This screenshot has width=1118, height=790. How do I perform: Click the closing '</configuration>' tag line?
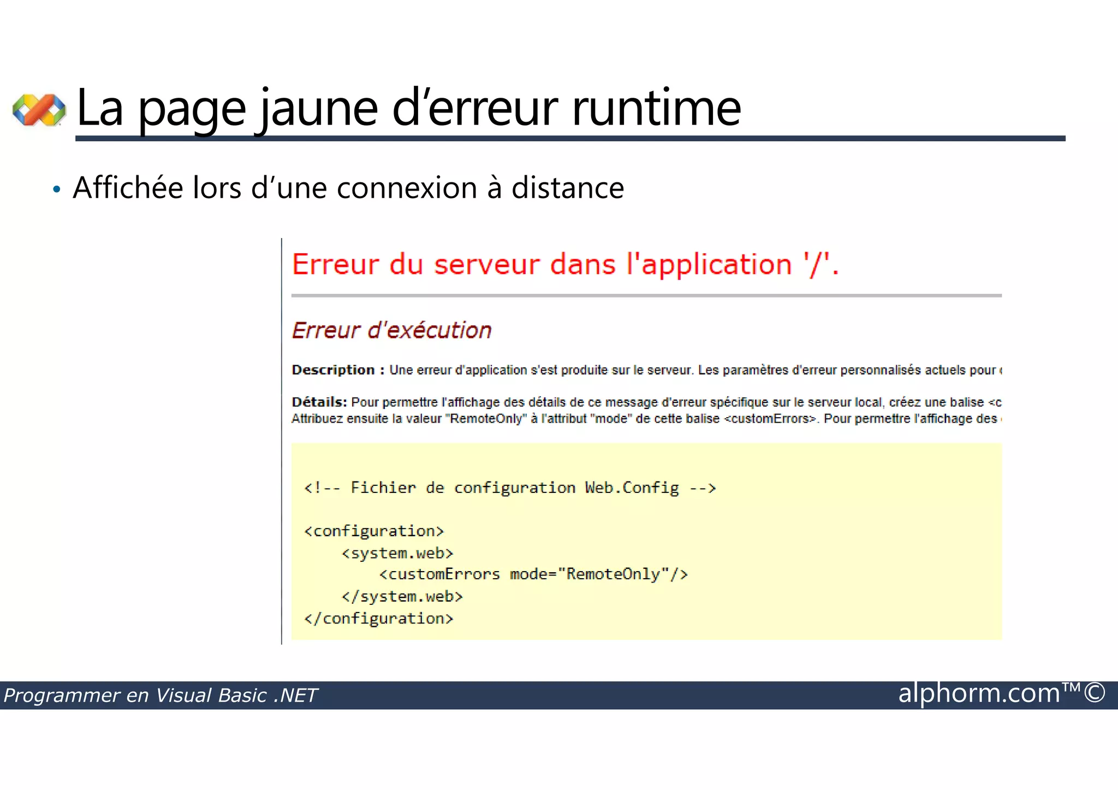(x=379, y=619)
